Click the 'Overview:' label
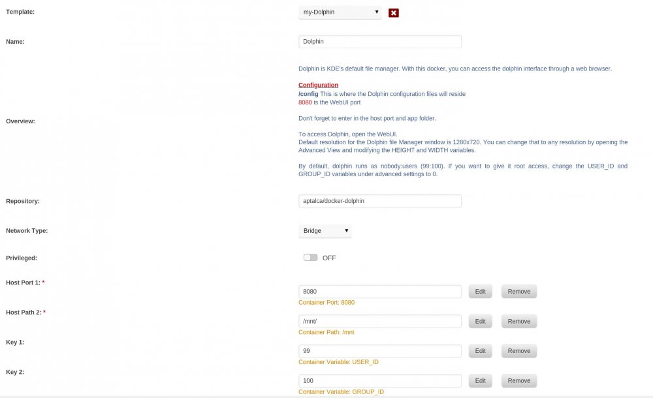The width and height of the screenshot is (653, 398). coord(20,121)
